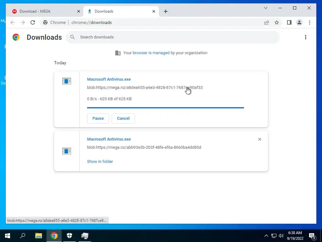Cancel the Macrosoft Antivirus.exe download

click(x=123, y=118)
